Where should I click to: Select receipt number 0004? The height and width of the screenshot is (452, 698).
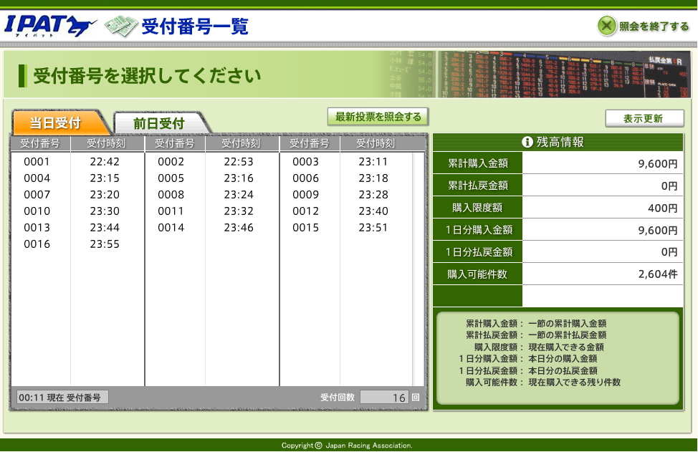(x=37, y=178)
